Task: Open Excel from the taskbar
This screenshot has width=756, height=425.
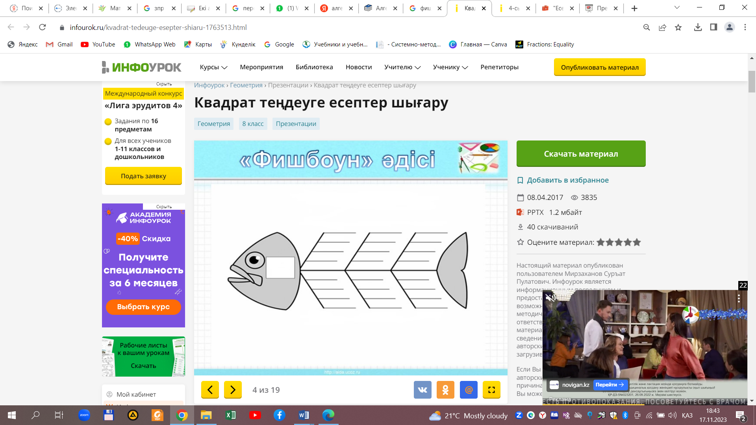Action: click(x=231, y=415)
